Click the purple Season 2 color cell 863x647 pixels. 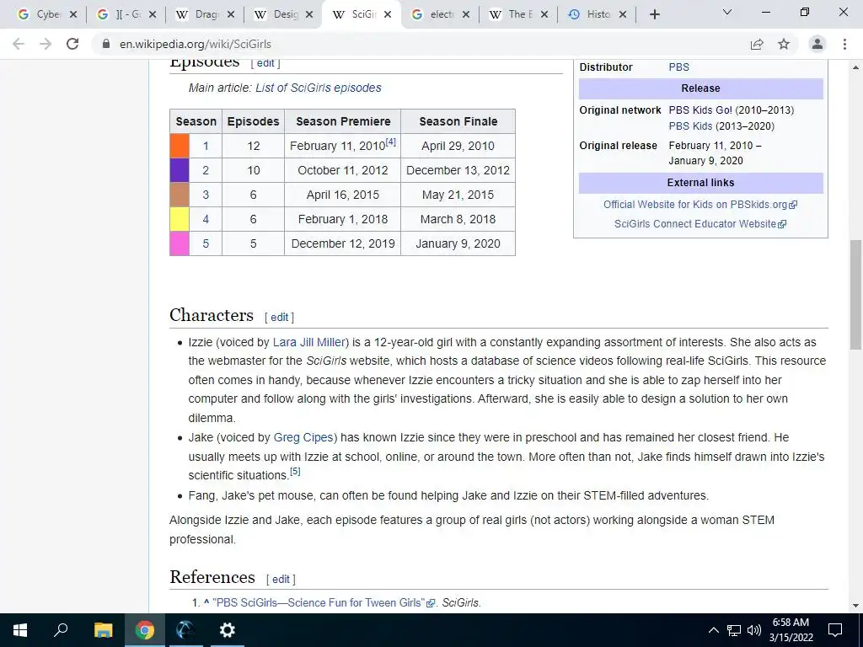pyautogui.click(x=180, y=170)
